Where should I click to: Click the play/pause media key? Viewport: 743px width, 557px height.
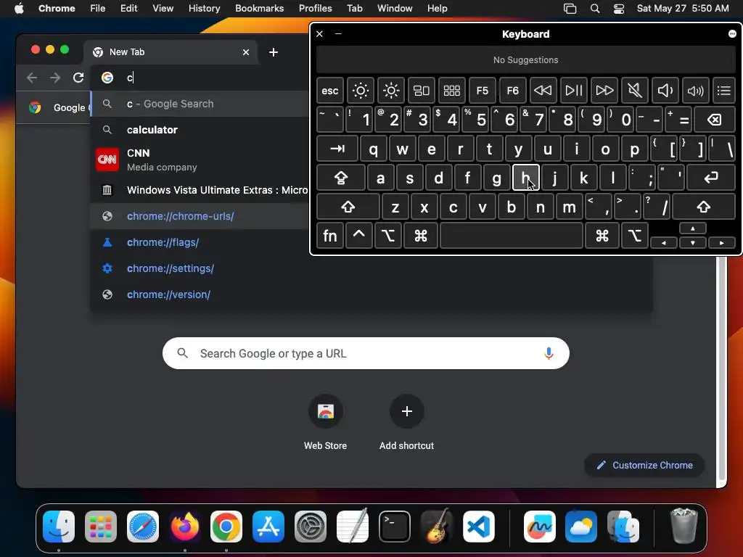click(x=573, y=91)
